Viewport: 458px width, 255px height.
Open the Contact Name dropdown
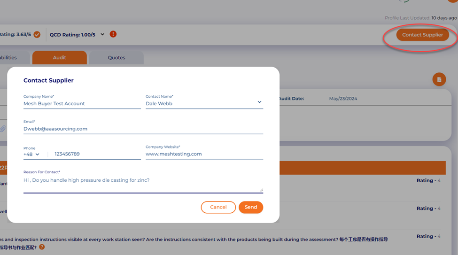pos(259,102)
